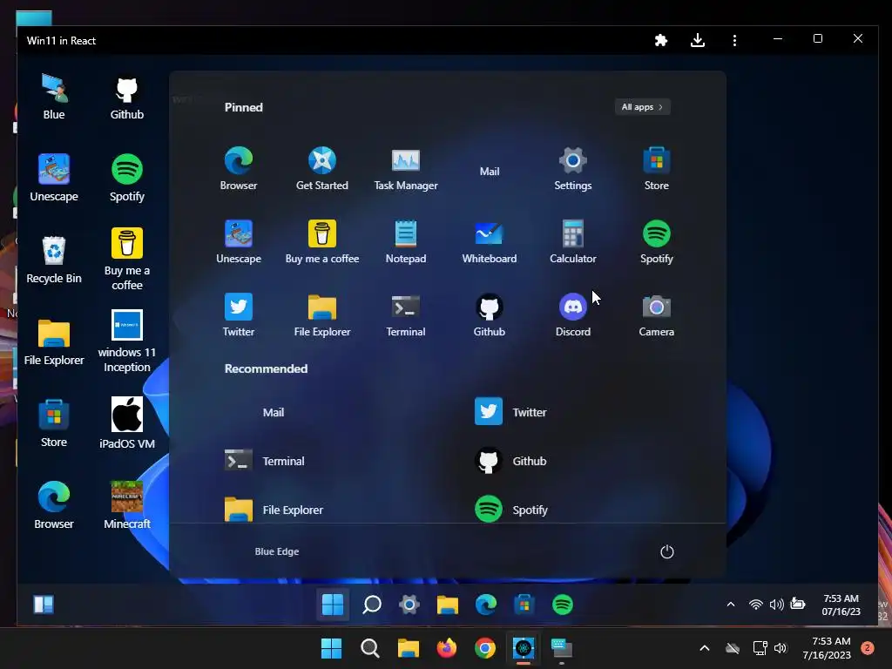Launch Get Started from Pinned
Image resolution: width=892 pixels, height=669 pixels.
click(x=322, y=168)
